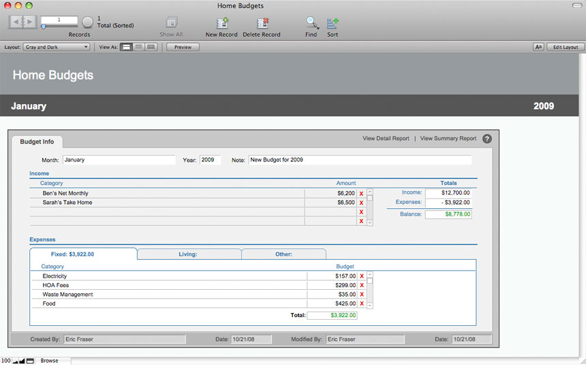Viewport: 586px width, 366px height.
Task: Click zoom in mountain icon in status bar
Action: pyautogui.click(x=22, y=361)
